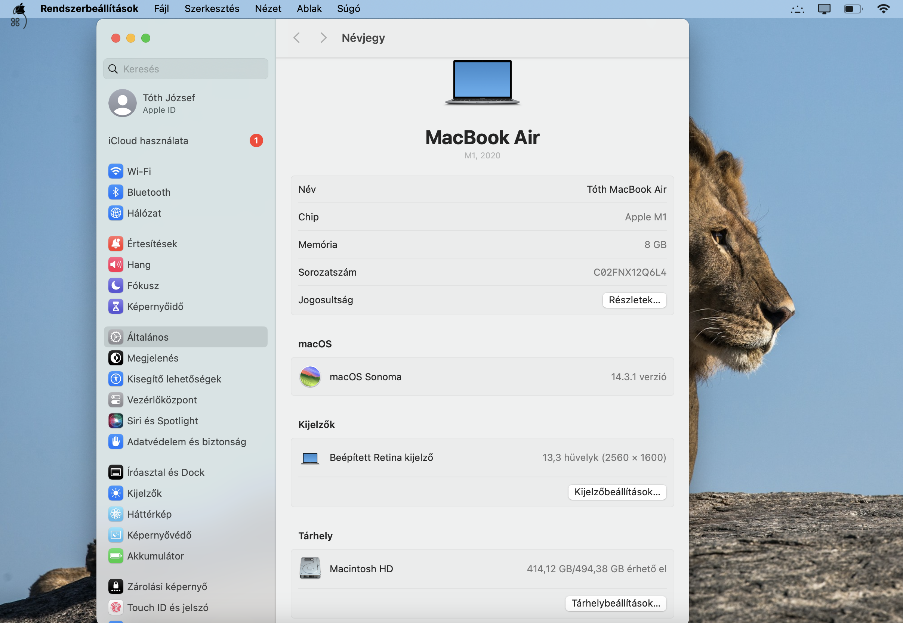This screenshot has width=903, height=623.
Task: Select Általános in sidebar
Action: click(x=185, y=337)
